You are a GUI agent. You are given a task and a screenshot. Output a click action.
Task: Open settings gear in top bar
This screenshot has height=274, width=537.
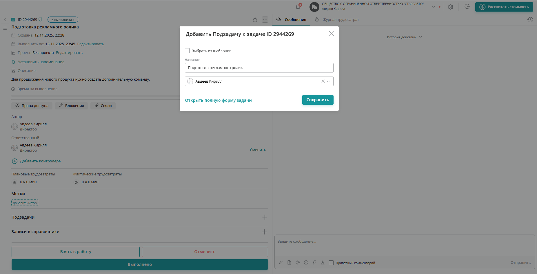tap(450, 7)
